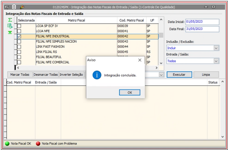Check the LINX FILIAL RS checkbox
Viewport: 228px width, 150px height.
tap(19, 52)
